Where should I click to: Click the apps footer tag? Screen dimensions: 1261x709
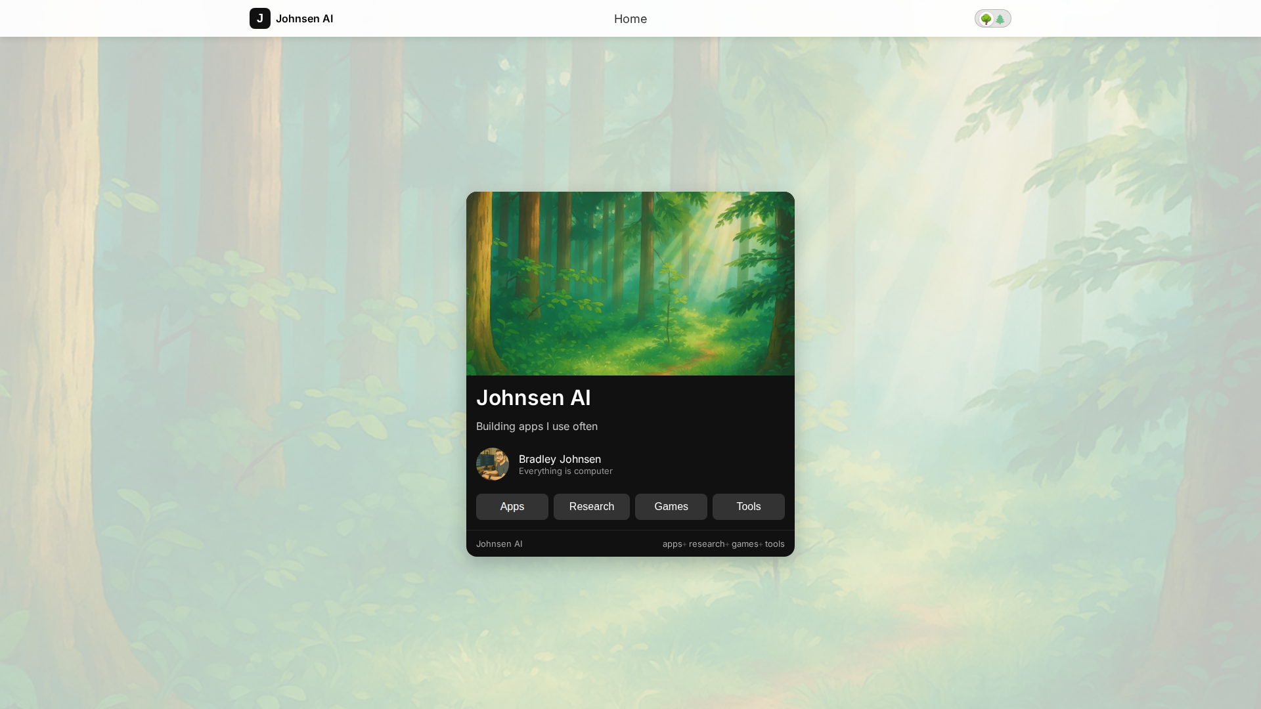[x=672, y=544]
